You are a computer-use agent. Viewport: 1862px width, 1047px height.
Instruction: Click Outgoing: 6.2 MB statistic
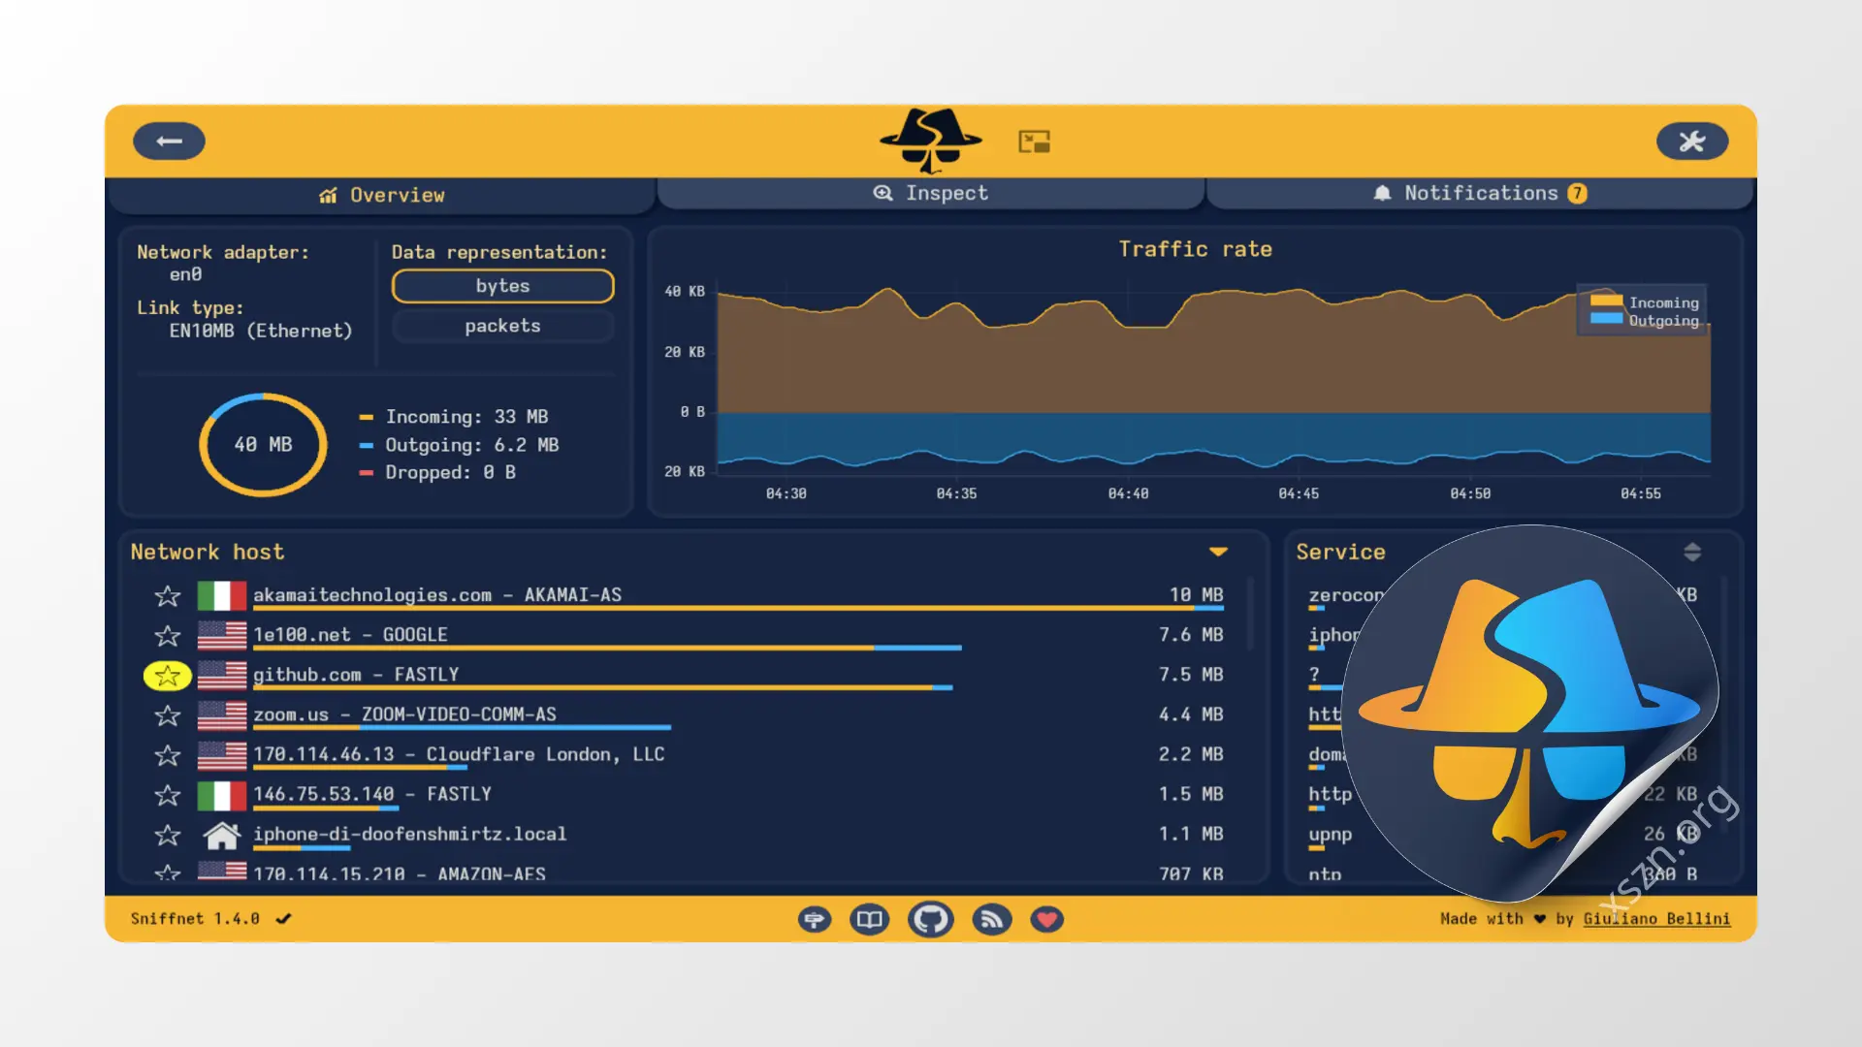[x=471, y=445]
